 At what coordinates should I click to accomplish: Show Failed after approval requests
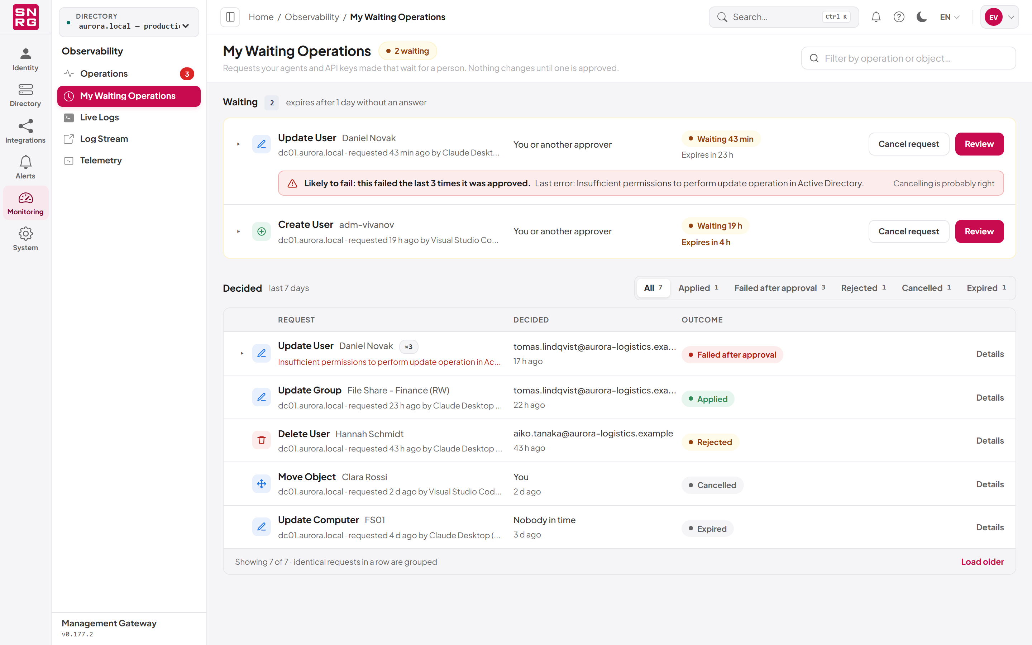click(x=779, y=288)
